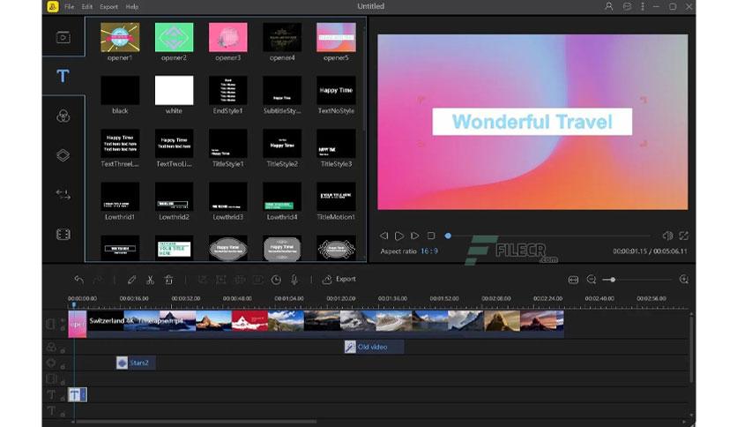This screenshot has width=737, height=427.
Task: Open the Export menu in menu bar
Action: 108,6
